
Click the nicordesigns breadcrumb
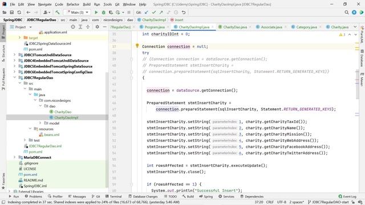(113, 20)
